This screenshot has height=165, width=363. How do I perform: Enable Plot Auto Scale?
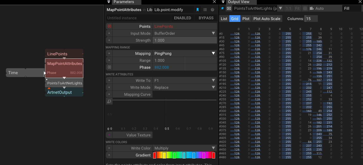point(267,19)
